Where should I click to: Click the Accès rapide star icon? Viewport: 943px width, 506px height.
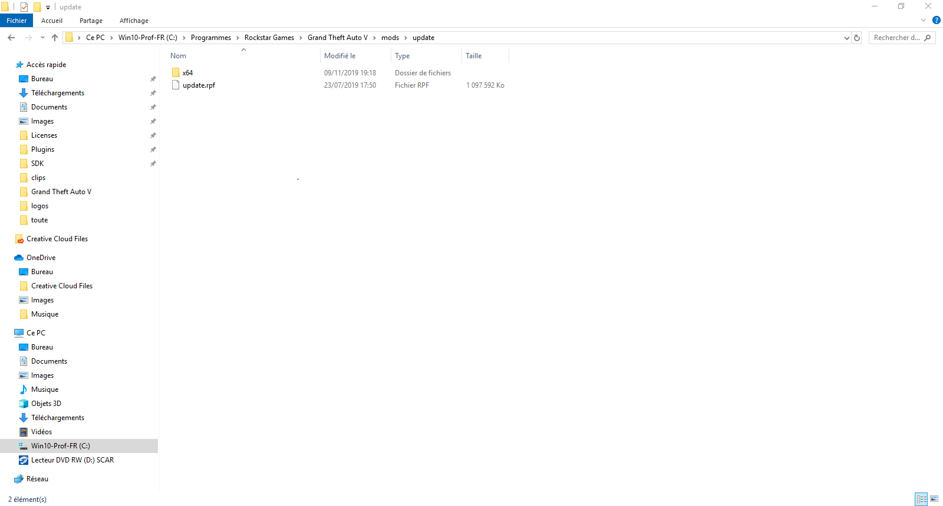[x=19, y=65]
